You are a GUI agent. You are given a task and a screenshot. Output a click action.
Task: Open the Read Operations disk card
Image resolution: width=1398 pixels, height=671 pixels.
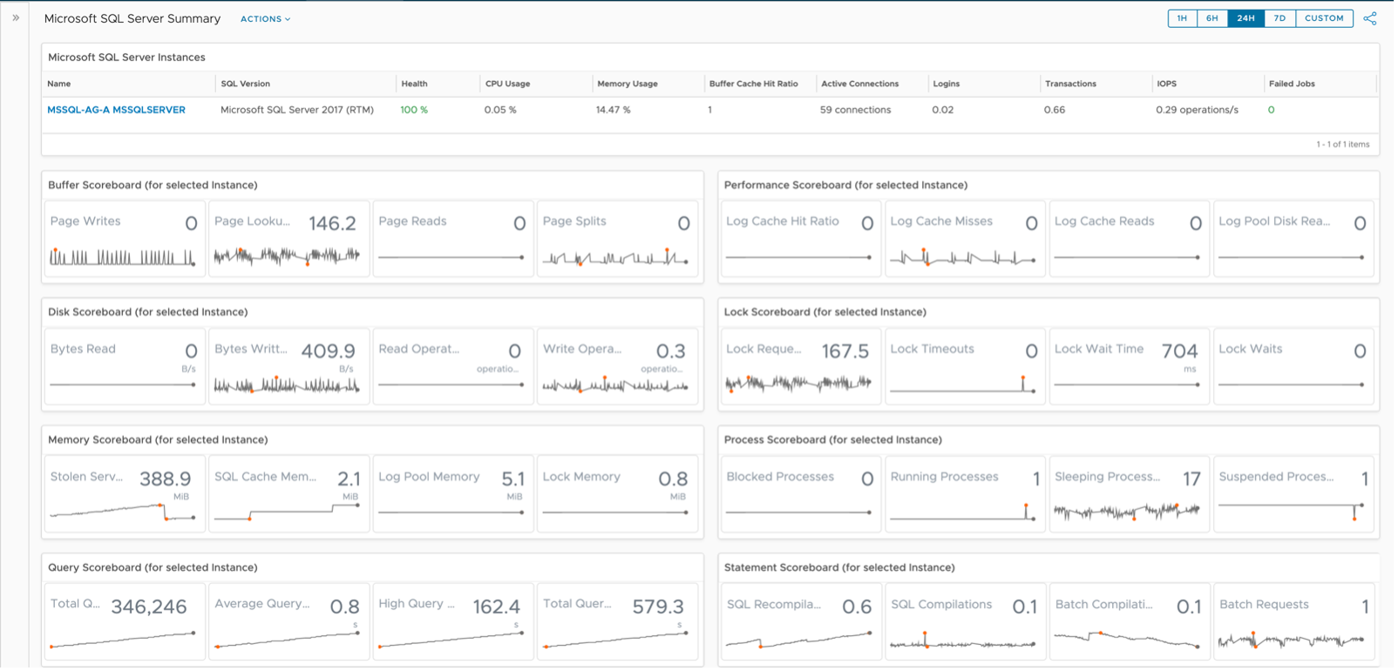pos(453,367)
